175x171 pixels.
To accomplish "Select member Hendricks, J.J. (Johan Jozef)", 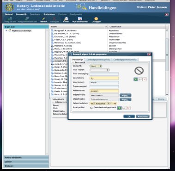I will (x=68, y=43).
